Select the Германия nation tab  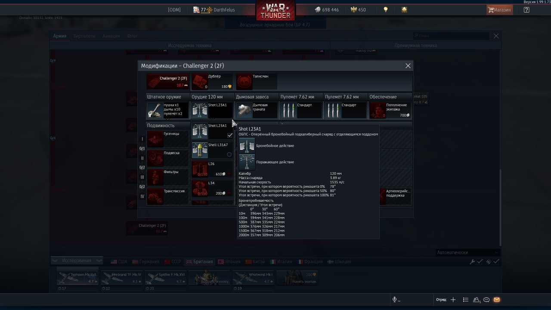145,261
